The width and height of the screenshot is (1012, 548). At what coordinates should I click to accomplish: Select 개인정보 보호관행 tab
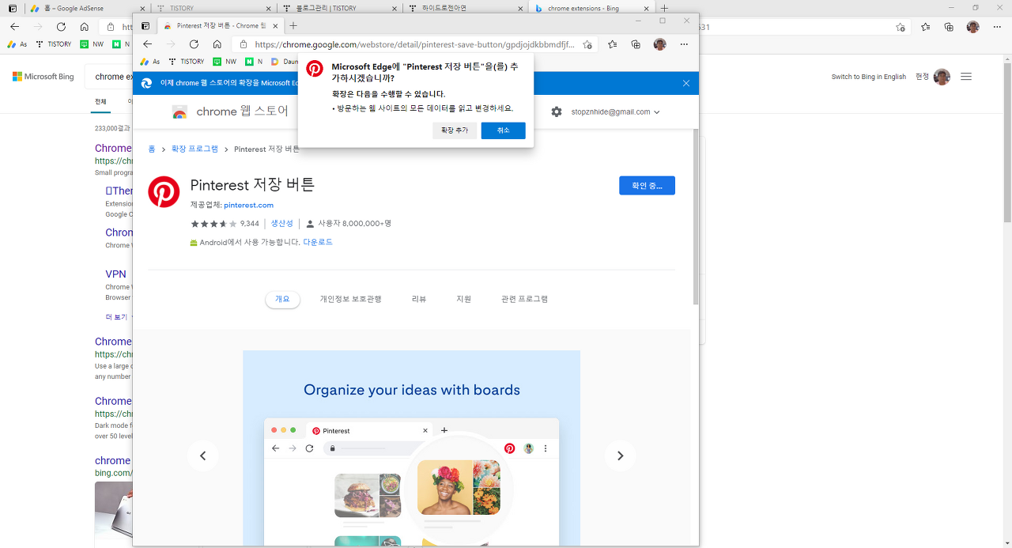pyautogui.click(x=350, y=299)
